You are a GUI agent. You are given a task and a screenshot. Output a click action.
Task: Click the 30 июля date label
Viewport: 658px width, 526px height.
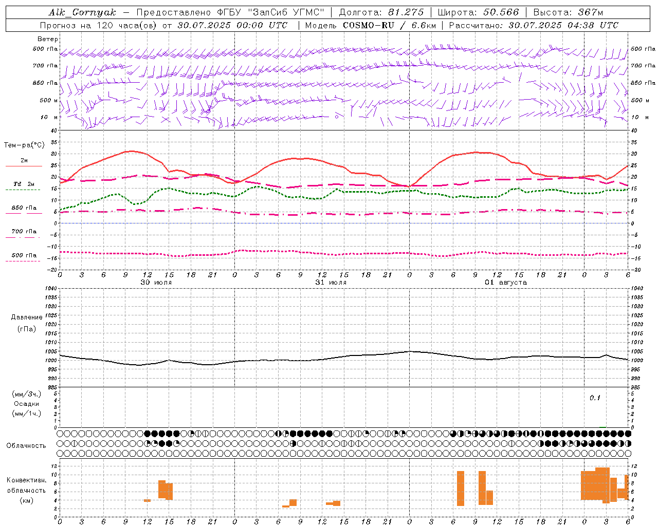156,282
